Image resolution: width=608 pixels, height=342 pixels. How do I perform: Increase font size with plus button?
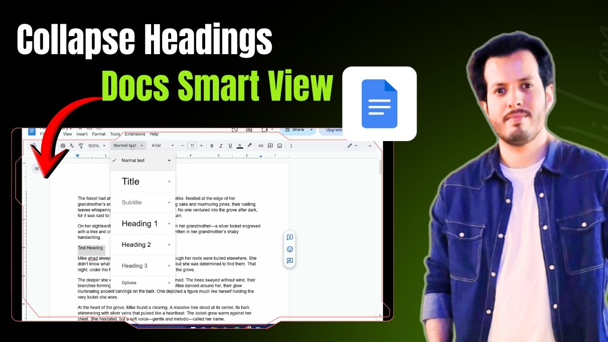coord(201,146)
